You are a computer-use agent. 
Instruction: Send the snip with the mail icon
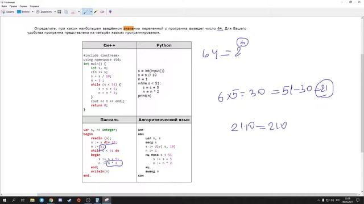[73, 12]
